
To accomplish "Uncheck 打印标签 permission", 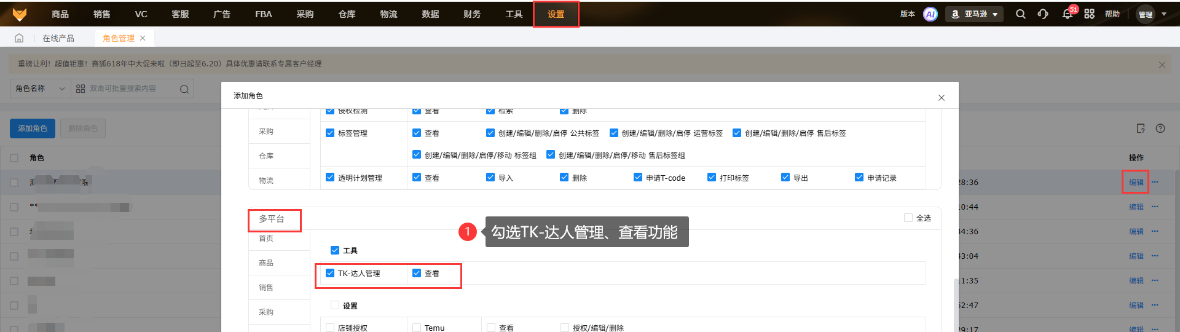I will tap(712, 177).
